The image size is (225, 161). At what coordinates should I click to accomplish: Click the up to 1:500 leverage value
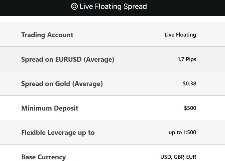coord(182,133)
